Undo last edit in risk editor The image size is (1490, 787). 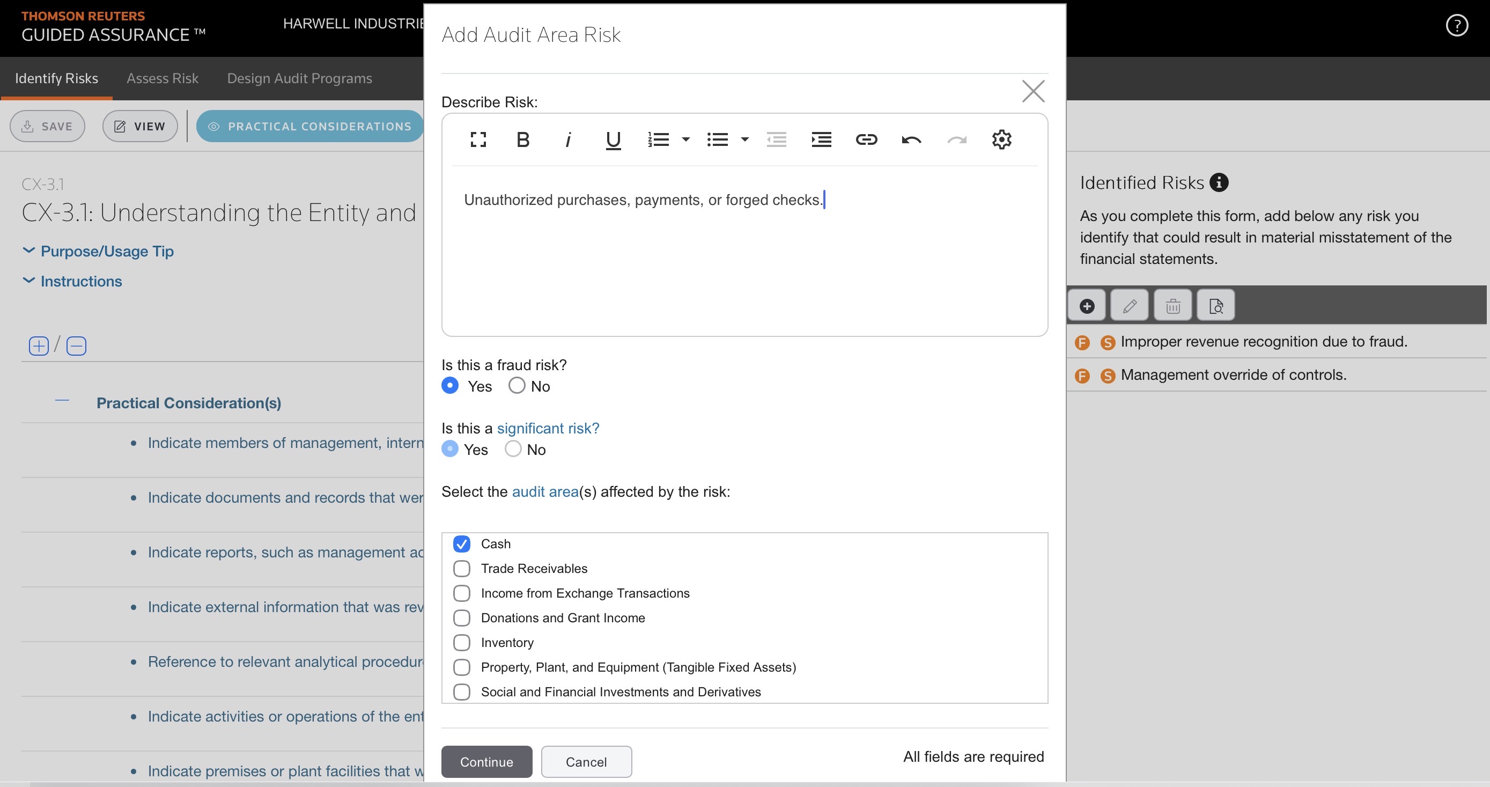pyautogui.click(x=911, y=139)
